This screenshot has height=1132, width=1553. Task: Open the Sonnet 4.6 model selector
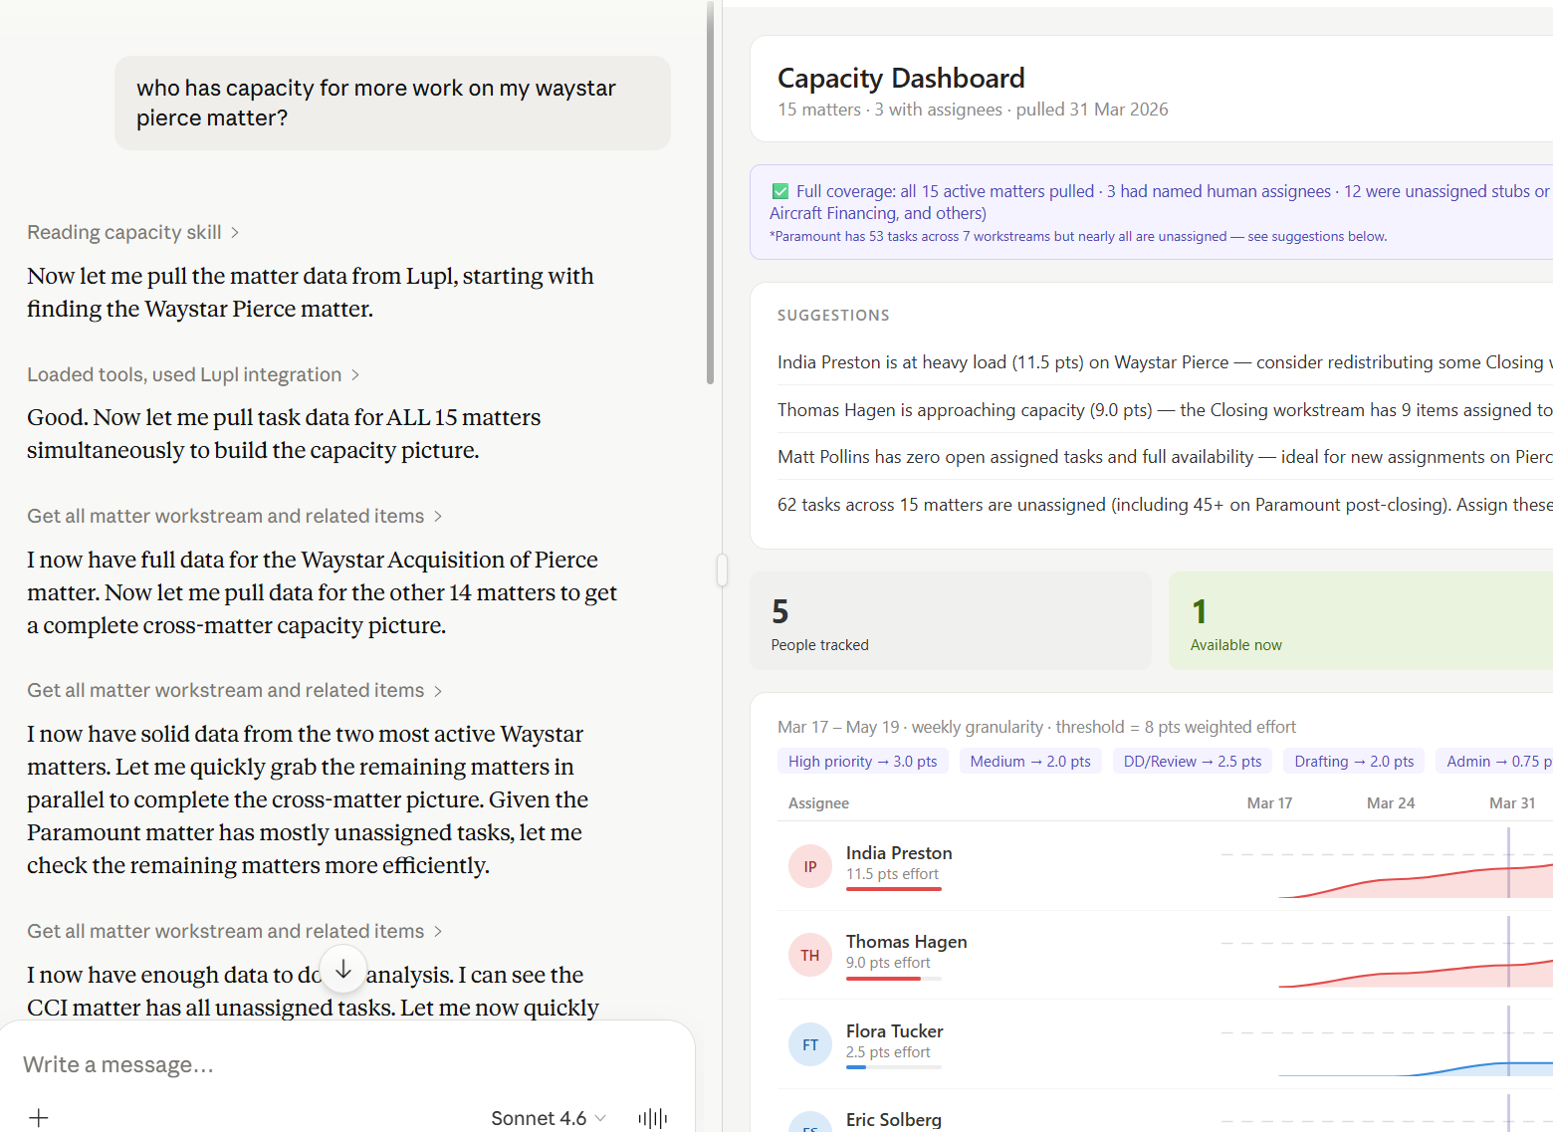coord(549,1118)
